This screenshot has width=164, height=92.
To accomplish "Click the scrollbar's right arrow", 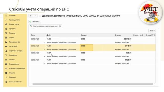I will (x=154, y=84).
